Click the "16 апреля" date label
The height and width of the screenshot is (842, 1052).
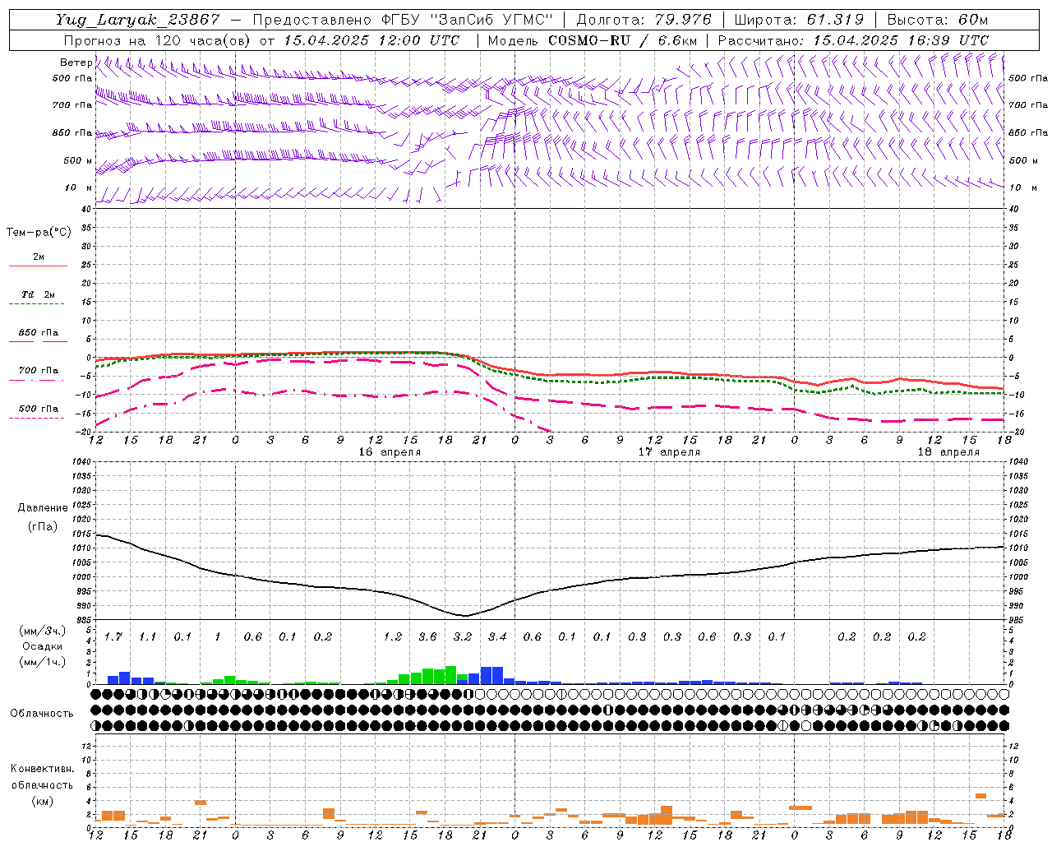point(390,452)
